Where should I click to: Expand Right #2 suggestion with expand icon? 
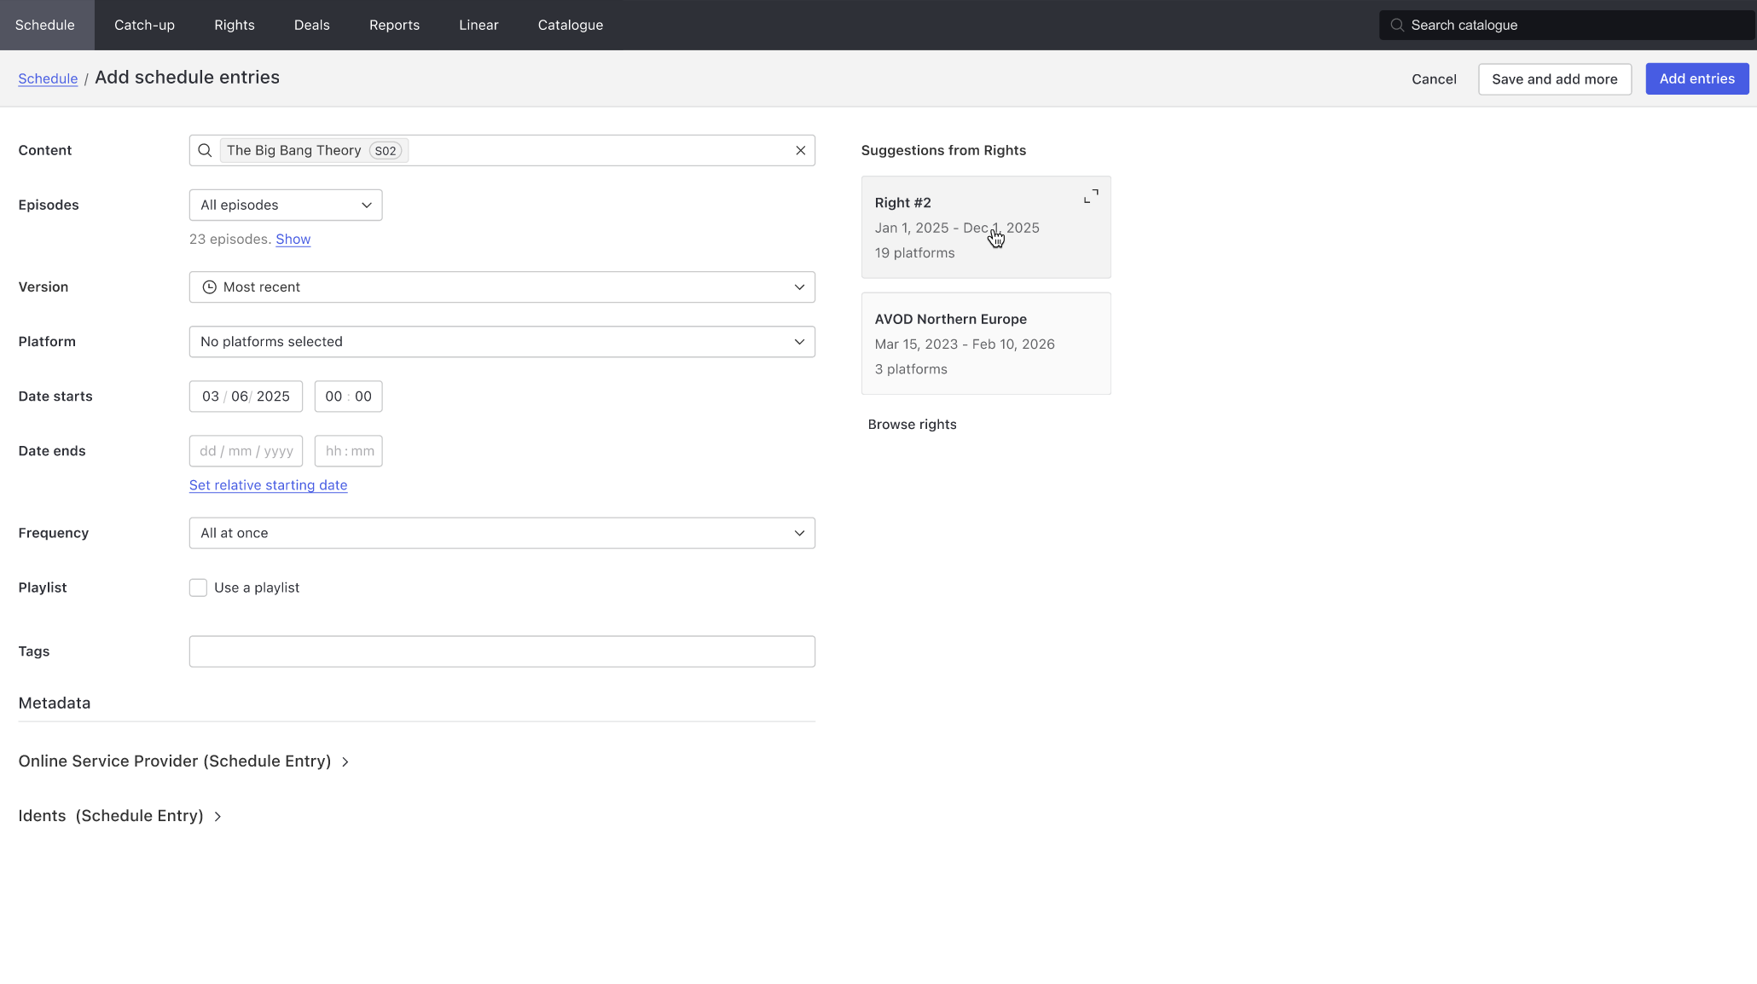point(1090,197)
